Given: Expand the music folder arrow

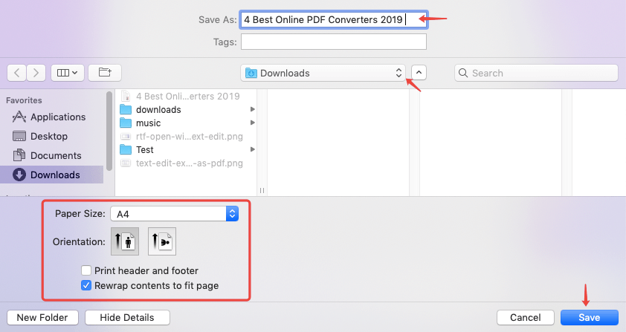Looking at the screenshot, I should coord(253,123).
